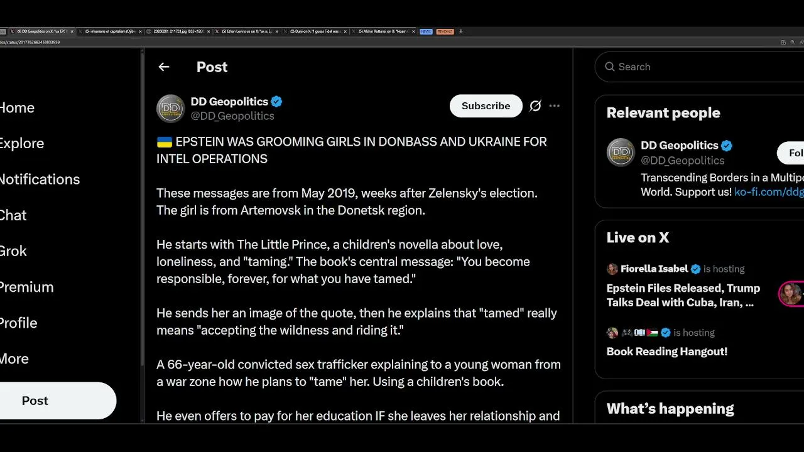This screenshot has width=804, height=452.
Task: Open Home in the left sidebar
Action: pyautogui.click(x=17, y=107)
